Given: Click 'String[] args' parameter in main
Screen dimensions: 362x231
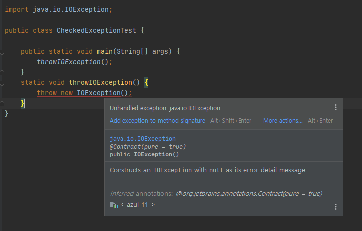Looking at the screenshot, I should click(x=144, y=51).
